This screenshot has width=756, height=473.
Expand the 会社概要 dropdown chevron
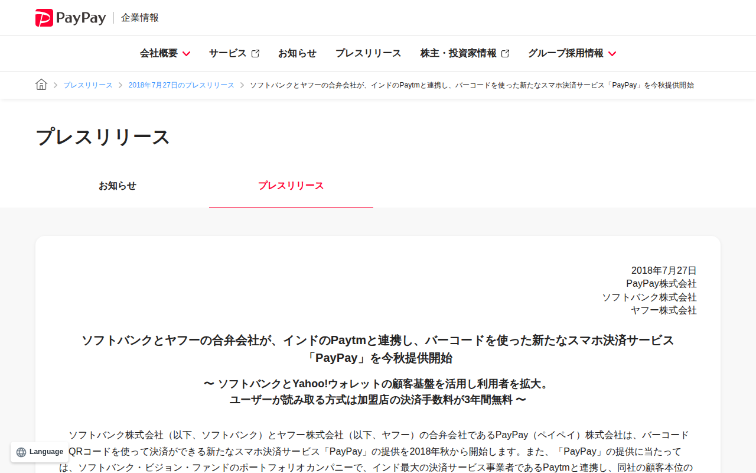click(186, 54)
